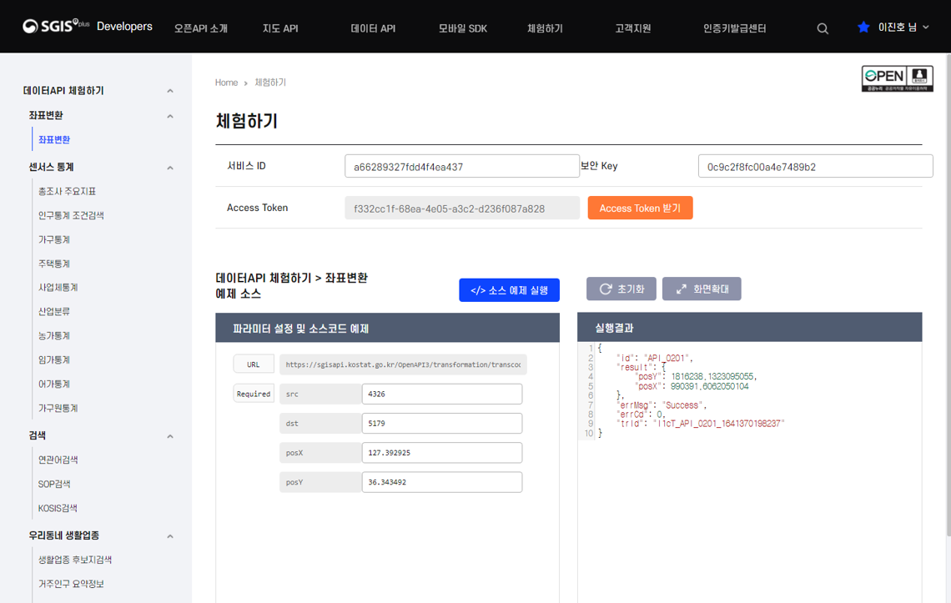The image size is (951, 603).
Task: Click inside the posX input field
Action: 442,452
